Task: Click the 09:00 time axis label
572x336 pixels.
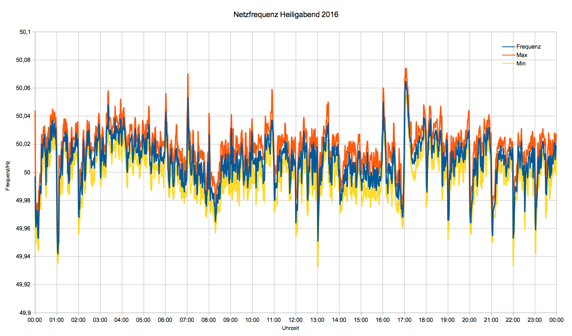Action: click(230, 320)
